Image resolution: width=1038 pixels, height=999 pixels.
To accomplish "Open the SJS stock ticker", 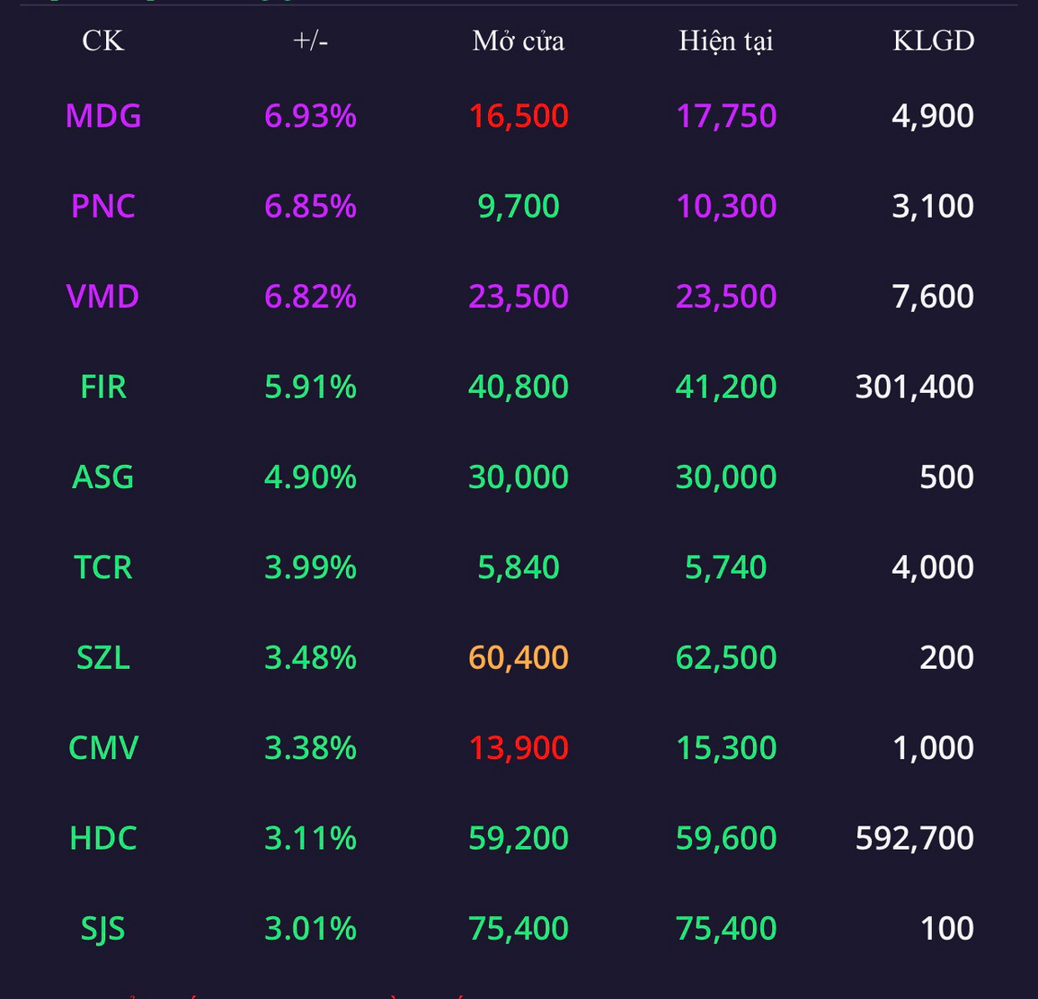I will click(x=103, y=928).
